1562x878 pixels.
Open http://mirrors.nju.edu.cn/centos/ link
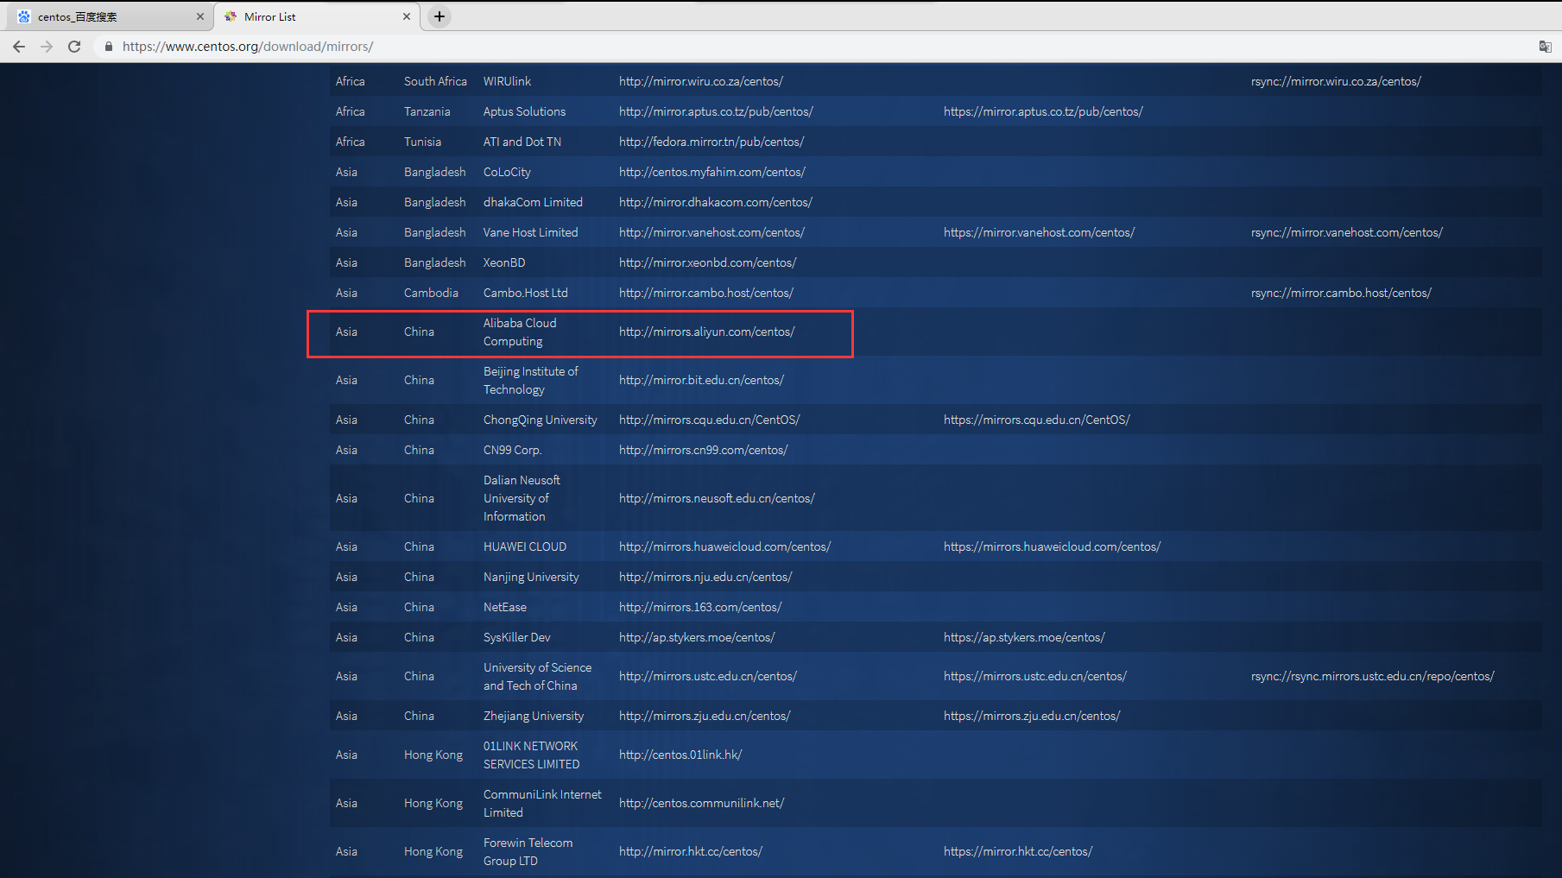point(705,577)
